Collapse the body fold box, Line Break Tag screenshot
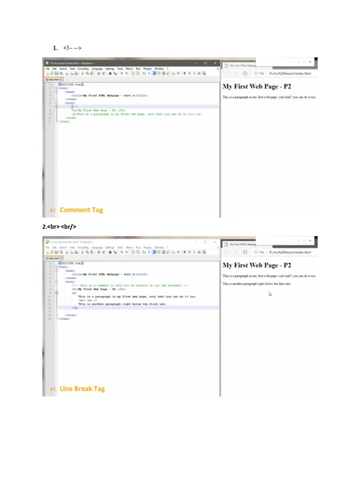Screen dimensions: 360x481 (x=57, y=282)
